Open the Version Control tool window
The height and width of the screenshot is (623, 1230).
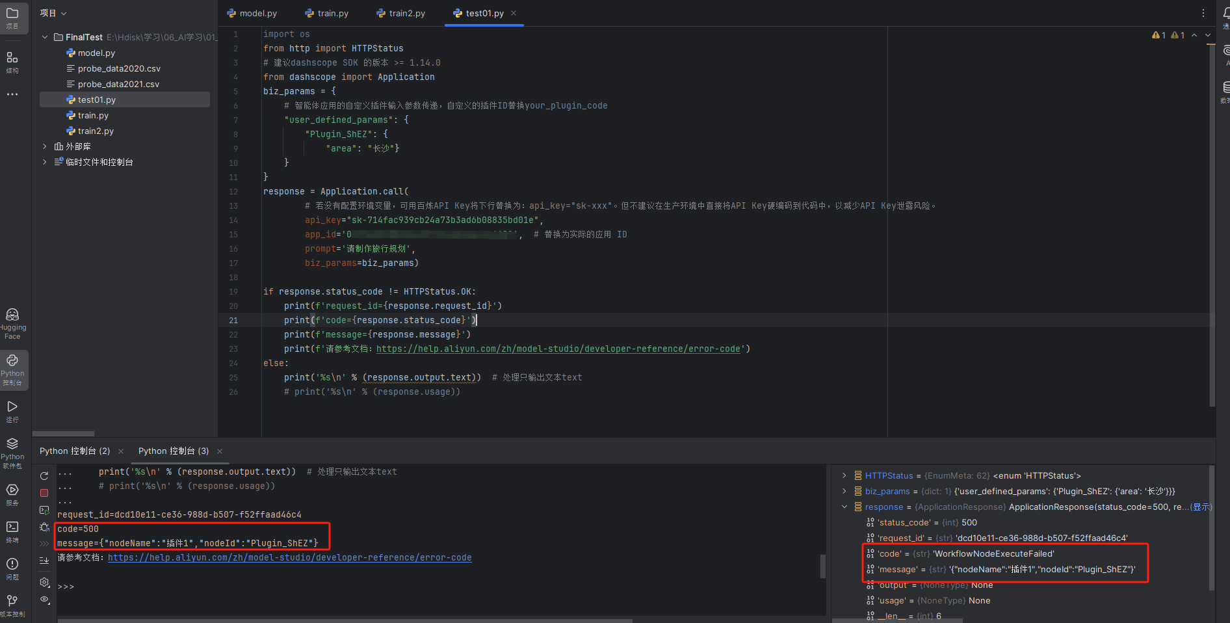pos(12,603)
